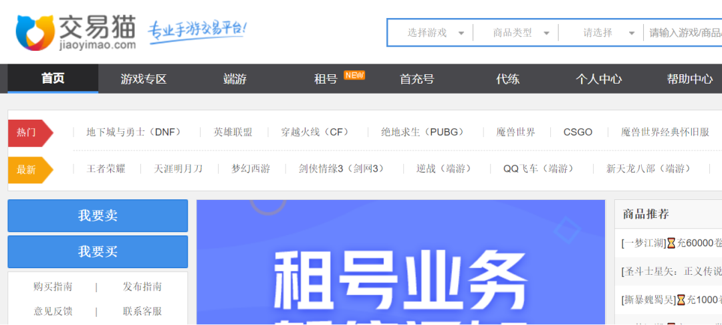Open 代练 in navigation bar
Screen dimensions: 722x325
click(507, 79)
